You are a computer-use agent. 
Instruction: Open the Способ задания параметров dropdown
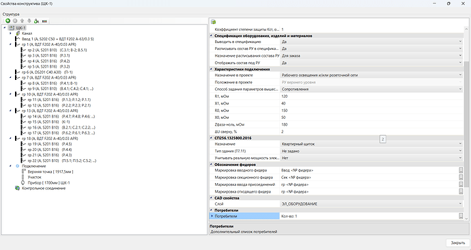(460, 89)
